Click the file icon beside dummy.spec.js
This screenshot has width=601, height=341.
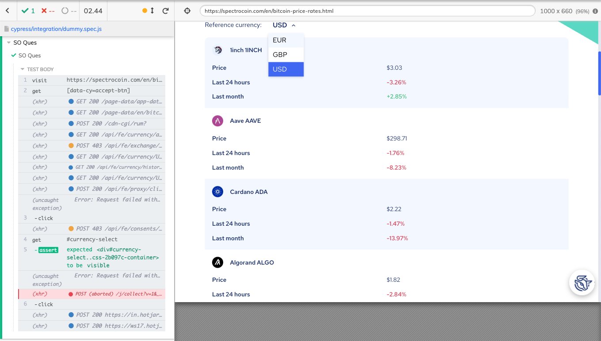(x=7, y=29)
